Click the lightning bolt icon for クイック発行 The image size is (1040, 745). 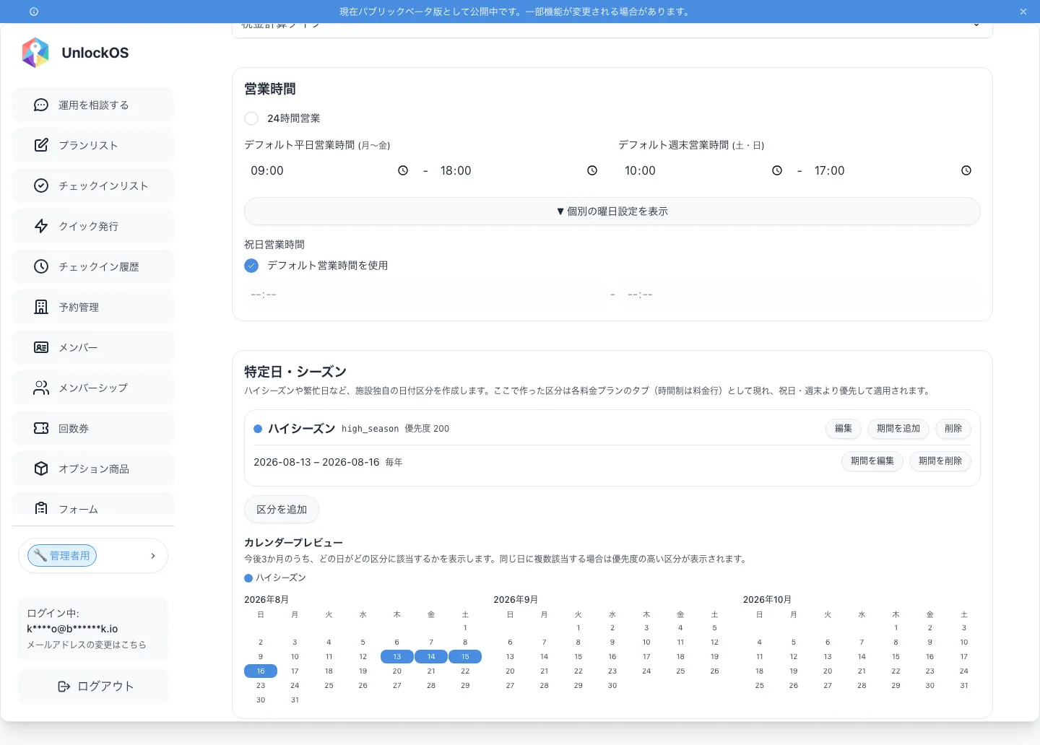click(x=41, y=226)
